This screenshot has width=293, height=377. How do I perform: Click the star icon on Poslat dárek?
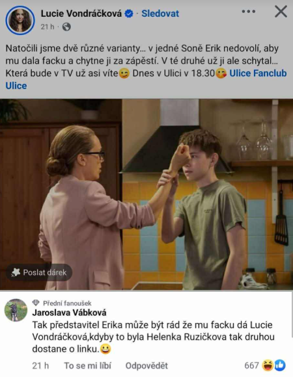coord(16,272)
